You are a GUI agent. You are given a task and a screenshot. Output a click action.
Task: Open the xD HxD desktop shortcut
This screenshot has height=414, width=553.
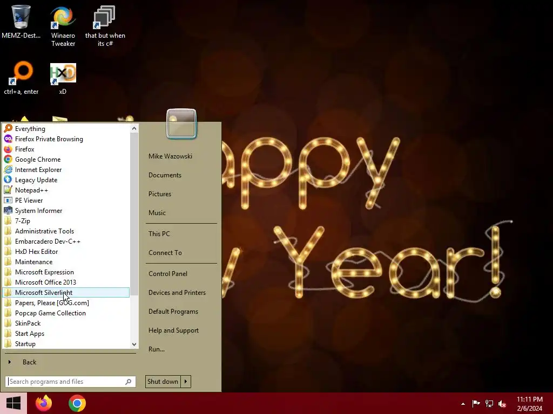coord(63,78)
